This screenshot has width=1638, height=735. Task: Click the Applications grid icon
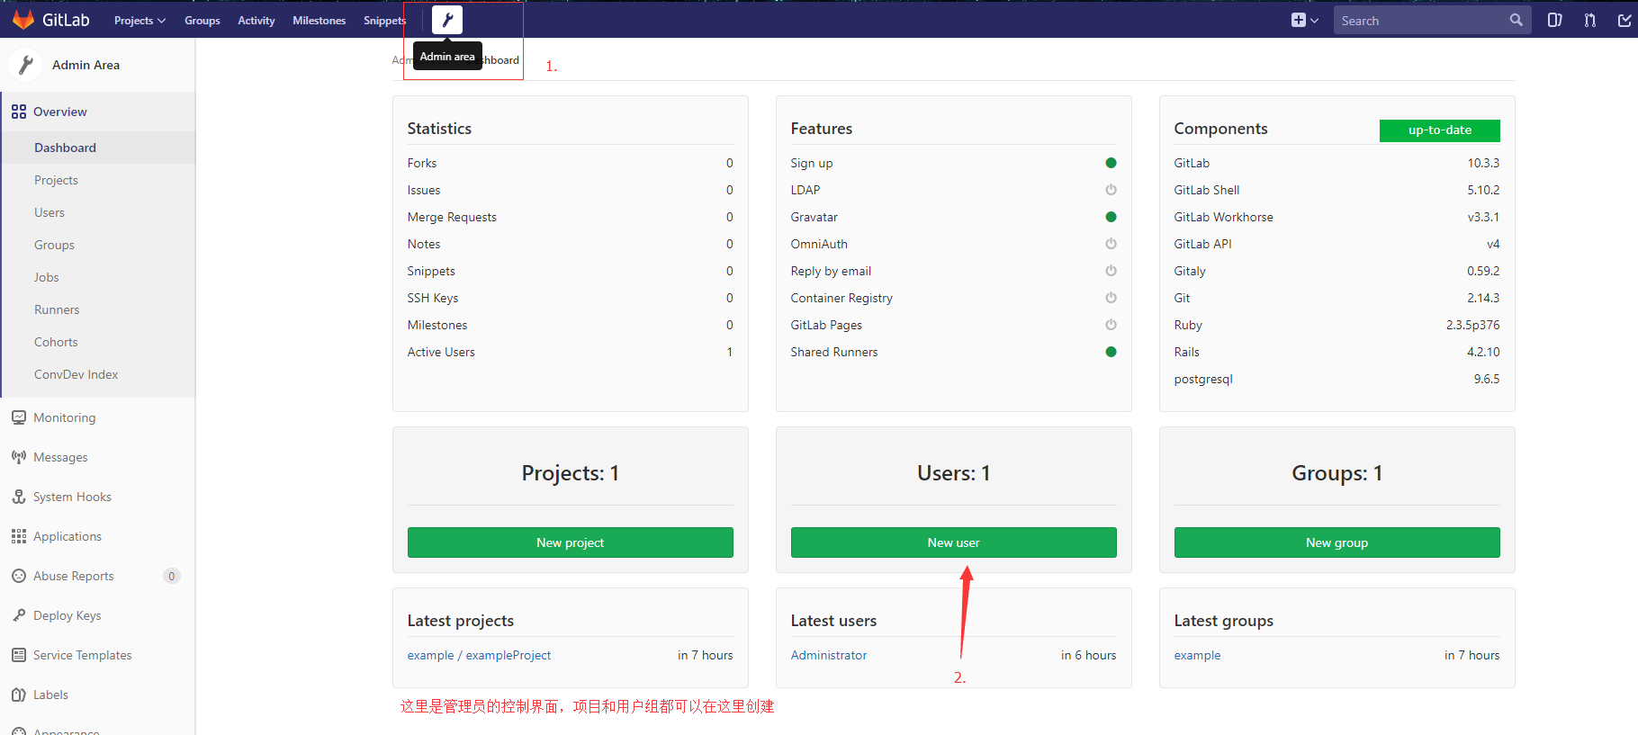(19, 536)
